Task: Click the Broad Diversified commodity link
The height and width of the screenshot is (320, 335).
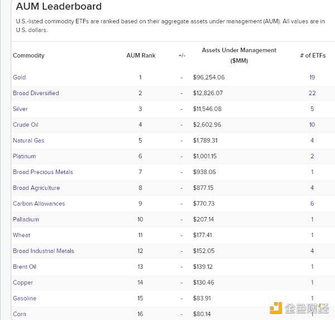Action: (36, 93)
